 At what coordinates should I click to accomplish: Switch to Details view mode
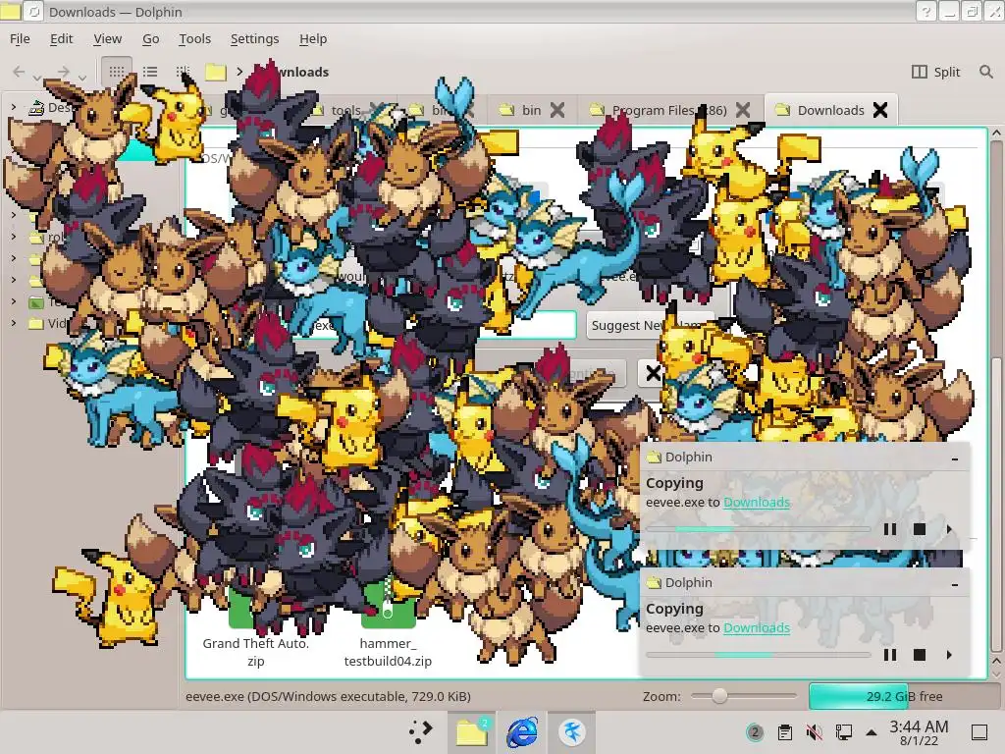click(183, 72)
